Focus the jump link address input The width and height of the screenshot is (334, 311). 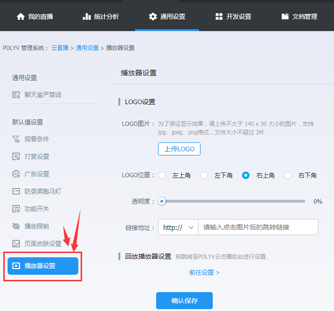pos(258,227)
